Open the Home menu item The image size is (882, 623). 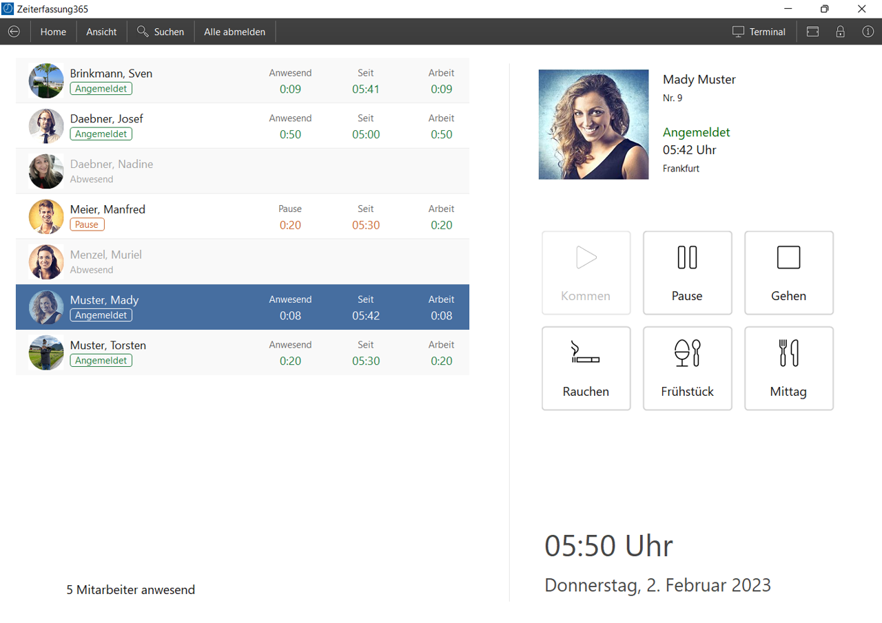click(53, 32)
